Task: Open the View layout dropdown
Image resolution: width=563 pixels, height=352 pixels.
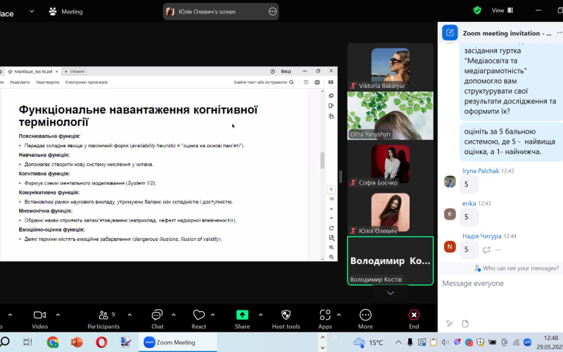Action: 502,11
